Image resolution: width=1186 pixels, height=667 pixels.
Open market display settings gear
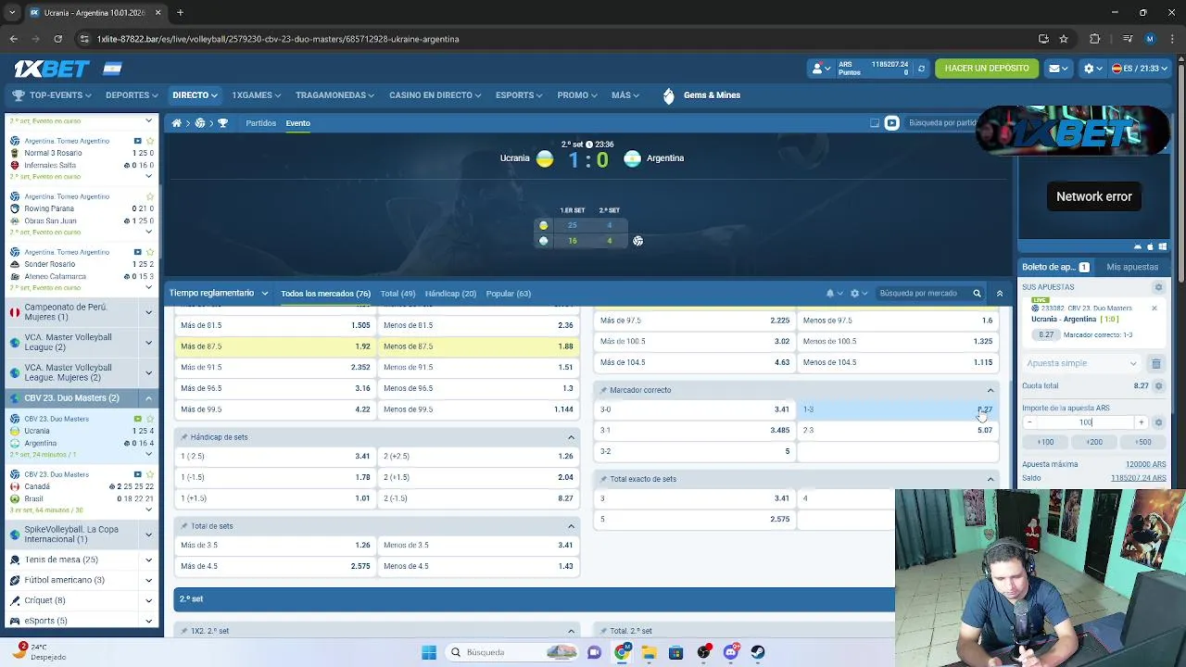pos(855,294)
